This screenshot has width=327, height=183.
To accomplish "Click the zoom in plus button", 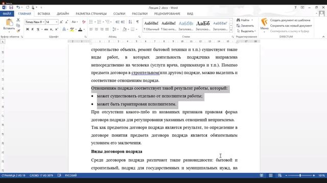I will (x=314, y=175).
